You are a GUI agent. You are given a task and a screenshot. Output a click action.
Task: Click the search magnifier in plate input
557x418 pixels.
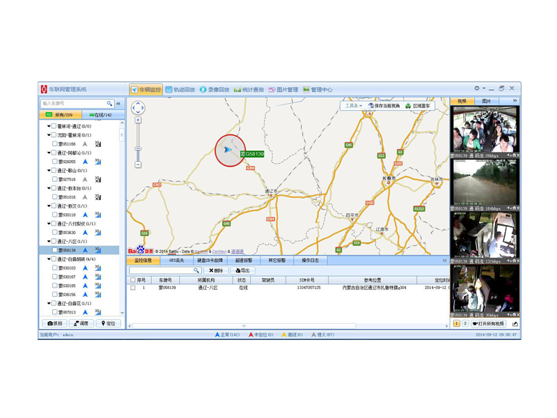coord(109,104)
